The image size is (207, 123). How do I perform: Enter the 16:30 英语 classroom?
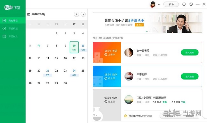(x=189, y=53)
